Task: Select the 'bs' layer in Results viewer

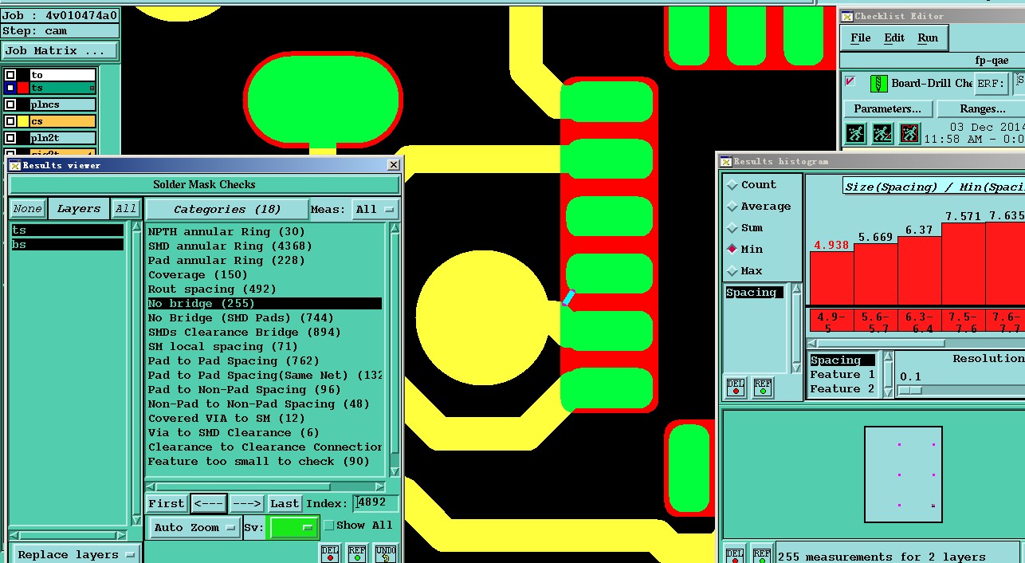Action: (68, 245)
